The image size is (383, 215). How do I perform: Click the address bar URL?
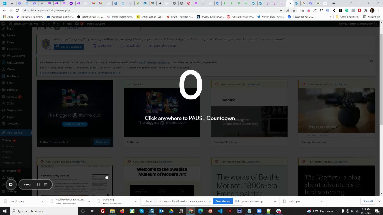point(49,10)
